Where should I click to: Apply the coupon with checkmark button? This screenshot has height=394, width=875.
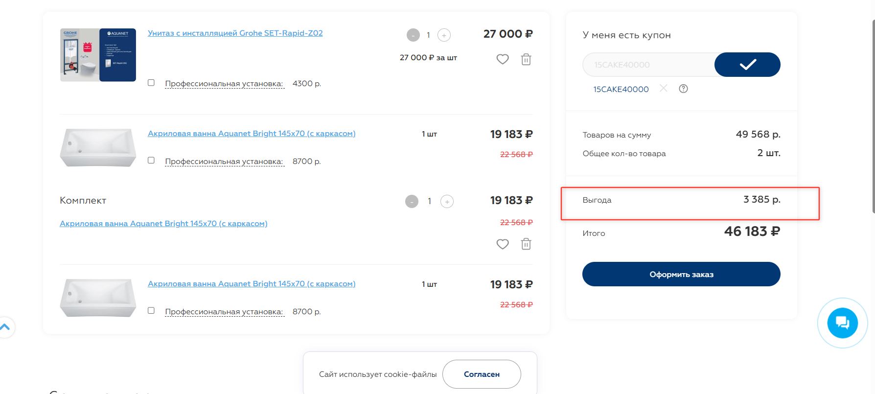click(747, 65)
